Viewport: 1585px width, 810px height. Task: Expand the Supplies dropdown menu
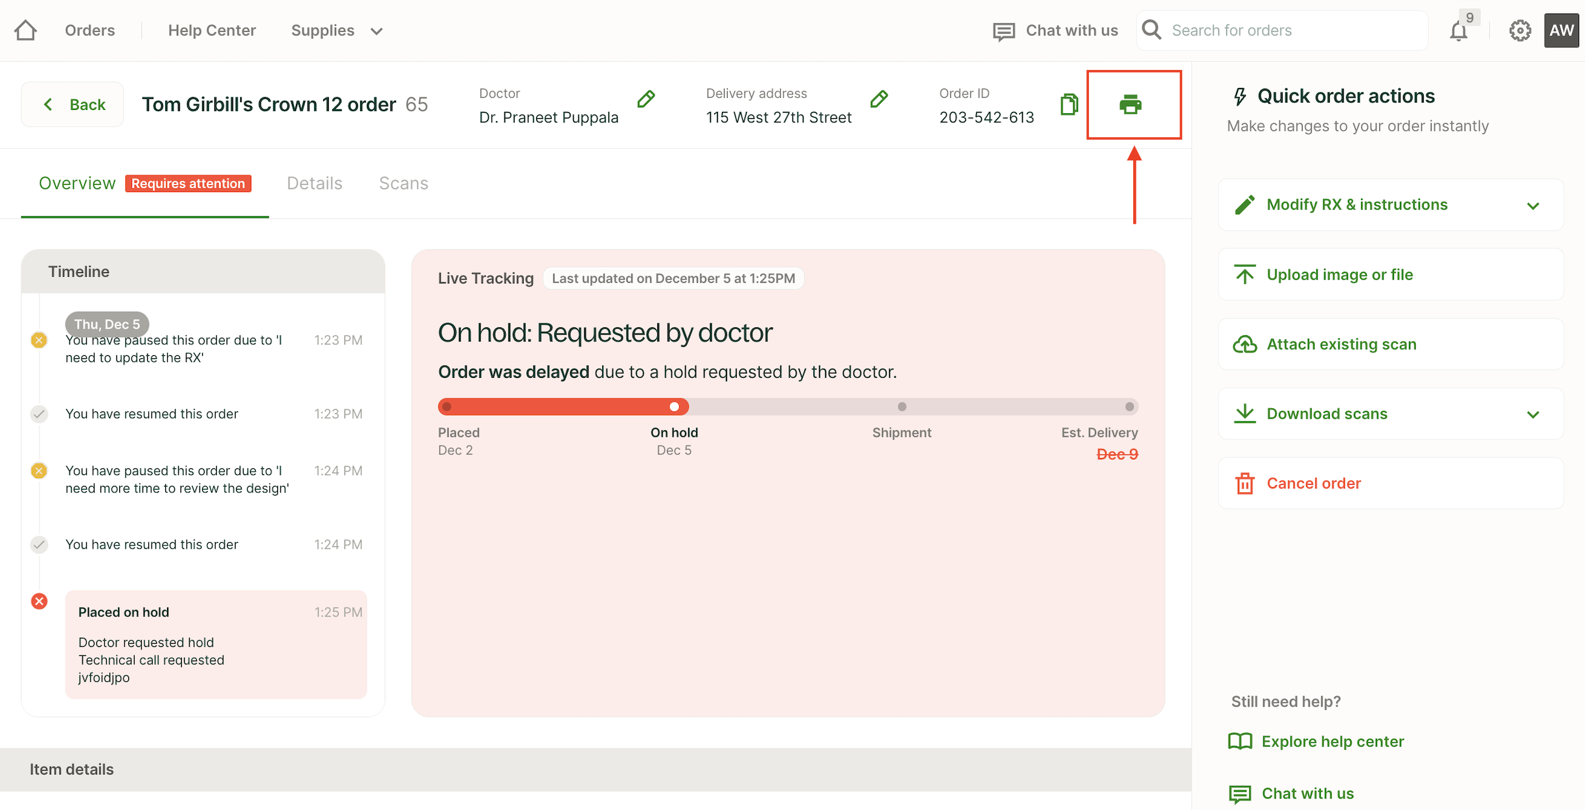tap(337, 30)
